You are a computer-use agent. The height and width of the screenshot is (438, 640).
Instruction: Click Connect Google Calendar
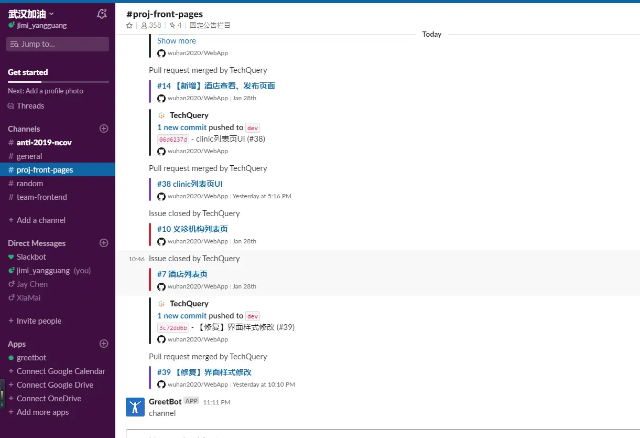coord(58,371)
